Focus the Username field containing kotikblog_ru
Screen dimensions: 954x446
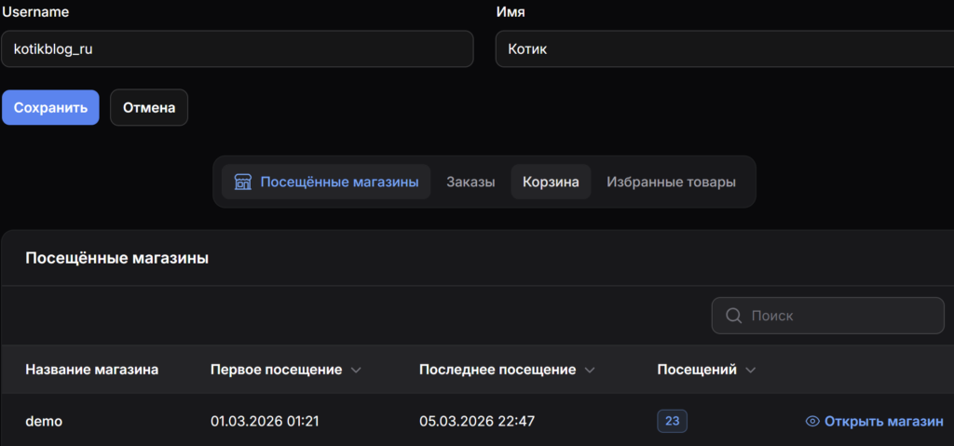pyautogui.click(x=237, y=48)
